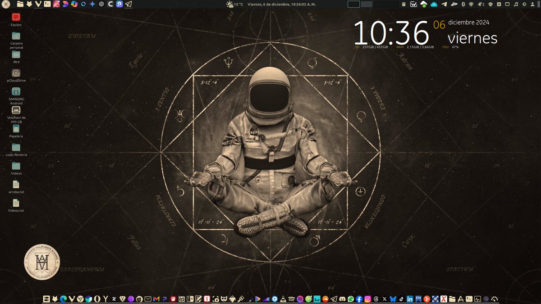This screenshot has width=541, height=304.
Task: Switch to the first workspace in switcher
Action: point(353,4)
